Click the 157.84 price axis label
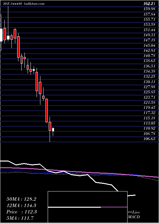This screenshot has width=159, height=223. pyautogui.click(x=149, y=14)
